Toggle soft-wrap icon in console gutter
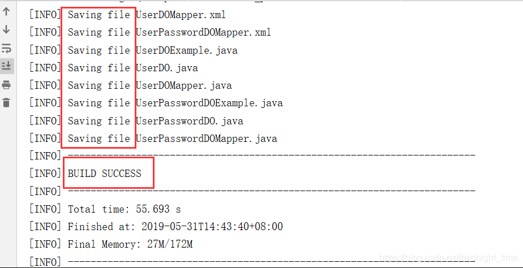This screenshot has height=268, width=523. pyautogui.click(x=6, y=47)
